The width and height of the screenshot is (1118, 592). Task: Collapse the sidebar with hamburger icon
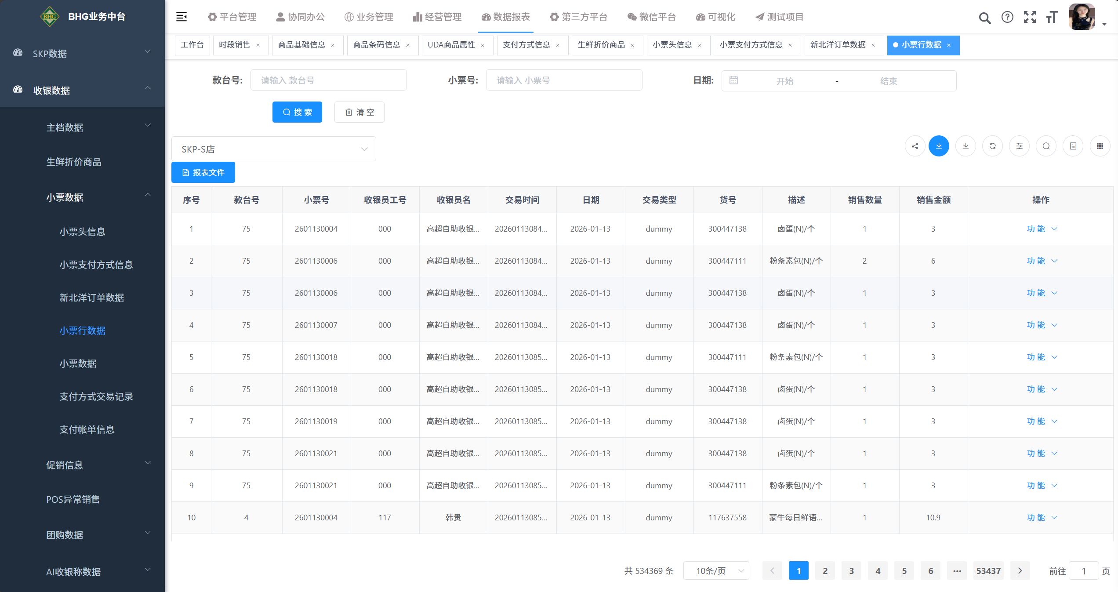coord(181,17)
